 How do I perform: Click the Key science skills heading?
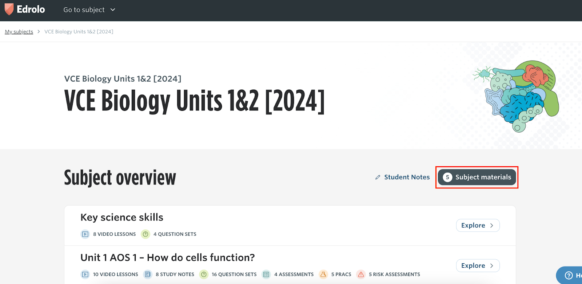click(x=122, y=217)
